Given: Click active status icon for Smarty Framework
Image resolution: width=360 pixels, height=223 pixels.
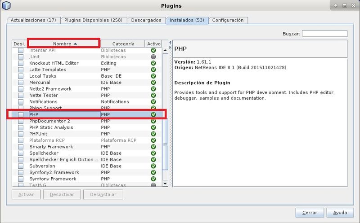Looking at the screenshot, I should pyautogui.click(x=153, y=147).
